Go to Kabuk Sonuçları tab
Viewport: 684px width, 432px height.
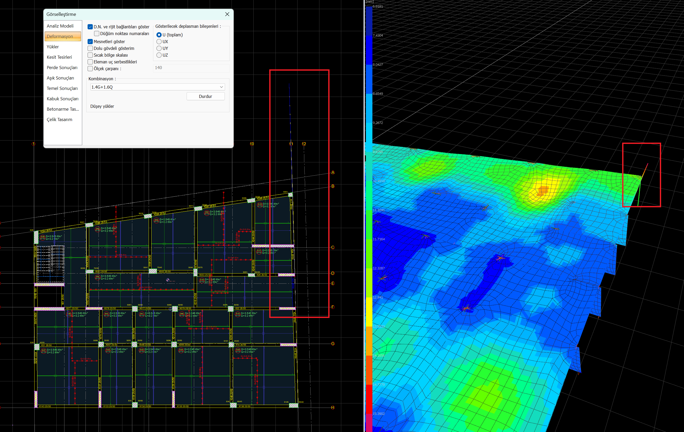click(62, 99)
